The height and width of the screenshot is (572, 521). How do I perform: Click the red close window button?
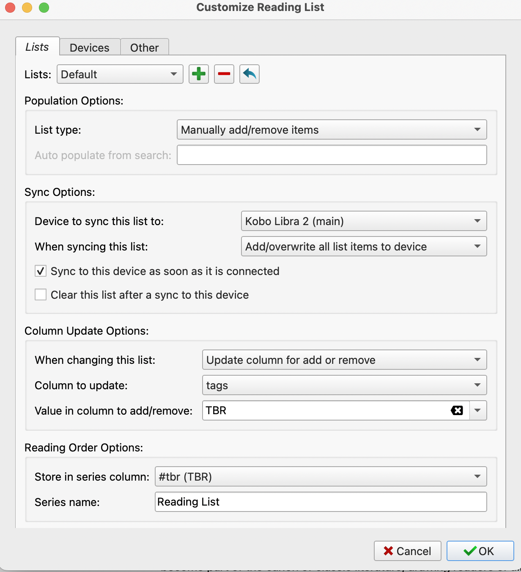(10, 8)
